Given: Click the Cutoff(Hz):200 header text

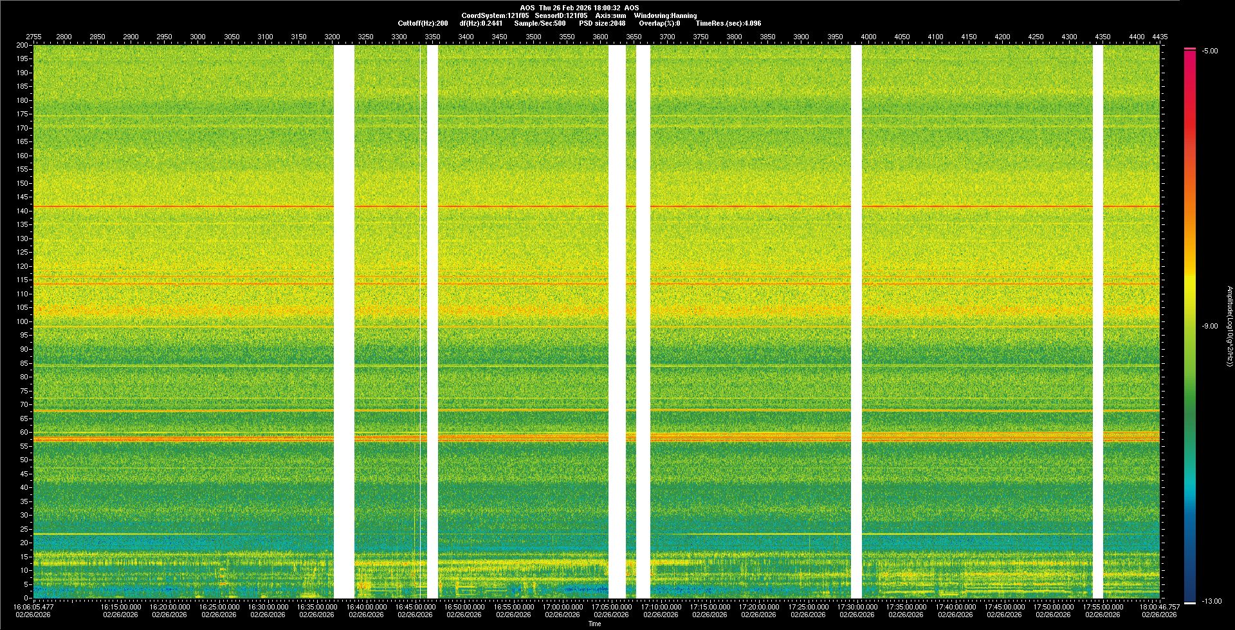Looking at the screenshot, I should pyautogui.click(x=423, y=23).
